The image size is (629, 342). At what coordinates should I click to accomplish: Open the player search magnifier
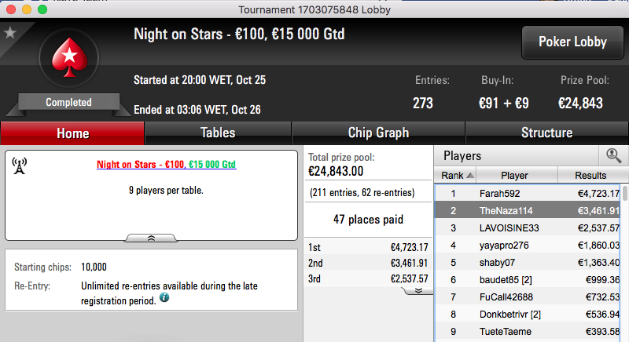click(x=613, y=155)
